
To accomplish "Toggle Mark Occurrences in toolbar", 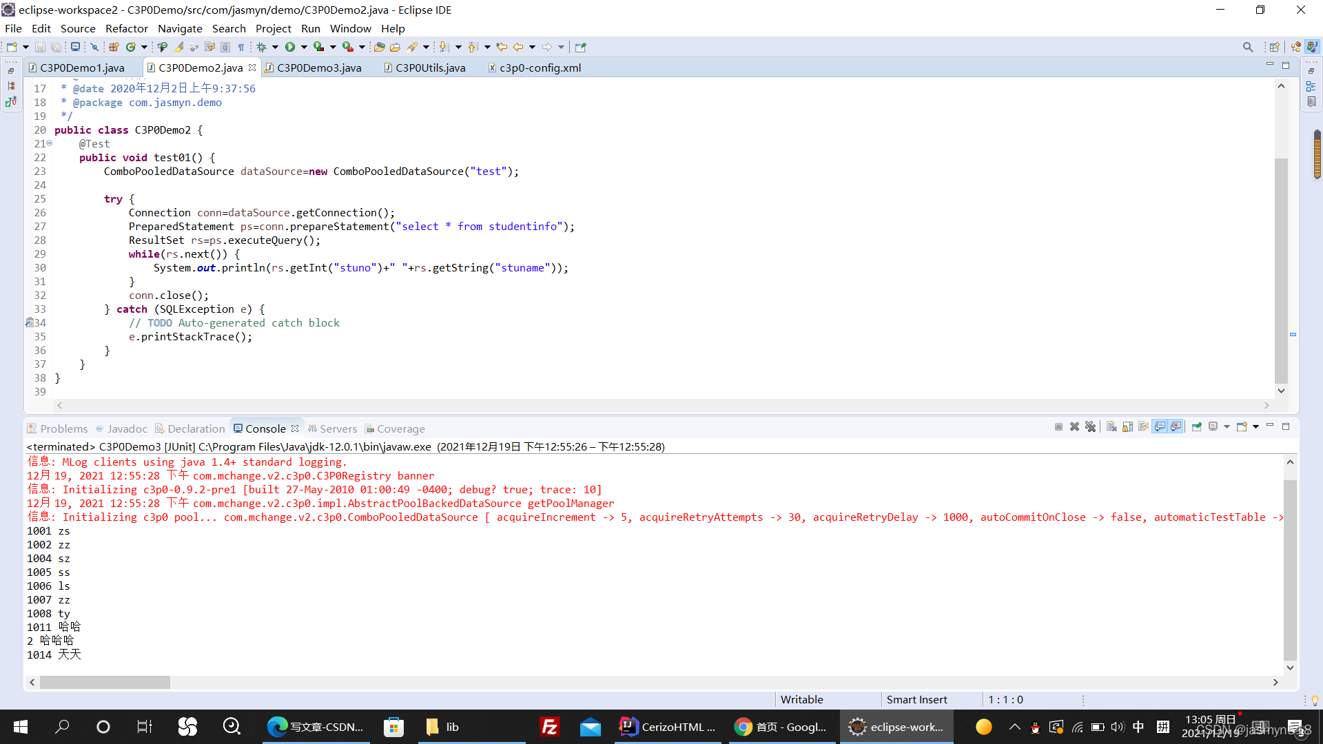I will pyautogui.click(x=178, y=47).
